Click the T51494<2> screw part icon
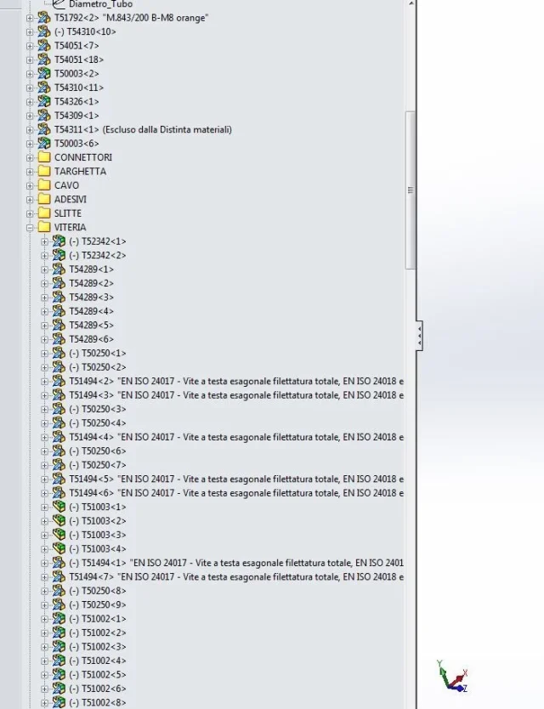544x709 pixels. tap(59, 381)
